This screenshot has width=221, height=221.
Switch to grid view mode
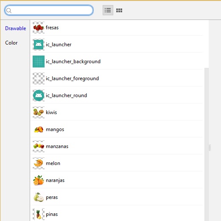pyautogui.click(x=119, y=10)
